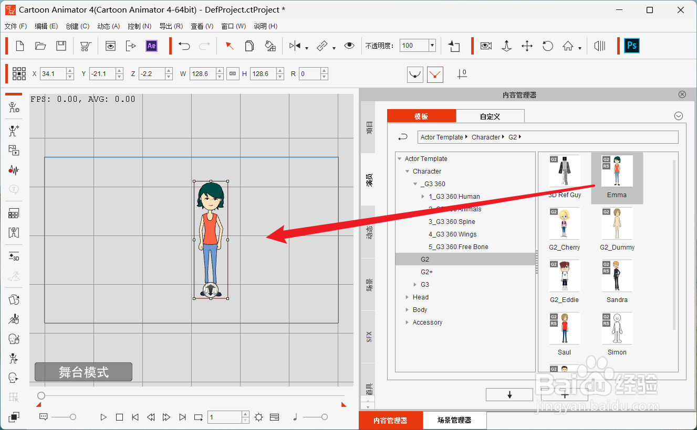Collapse the Character tree node
Image resolution: width=697 pixels, height=430 pixels.
click(407, 171)
